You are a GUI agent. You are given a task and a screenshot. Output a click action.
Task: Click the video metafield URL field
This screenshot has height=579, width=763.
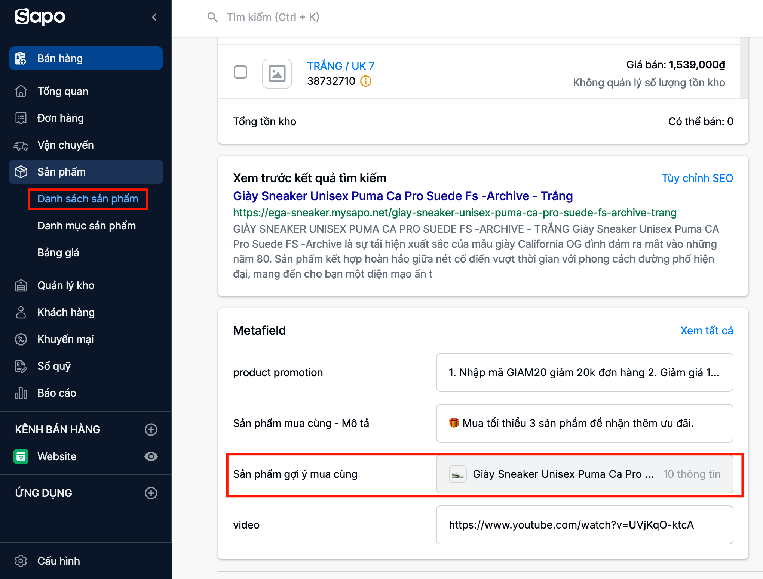[x=584, y=525]
